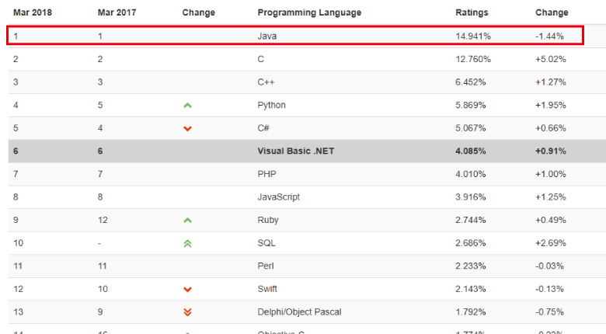Click the 4.010% rating for PHP
606x334 pixels.
[470, 174]
